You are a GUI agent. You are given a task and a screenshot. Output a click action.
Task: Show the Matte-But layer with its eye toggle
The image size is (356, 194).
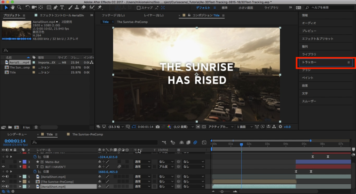pyautogui.click(x=3, y=162)
